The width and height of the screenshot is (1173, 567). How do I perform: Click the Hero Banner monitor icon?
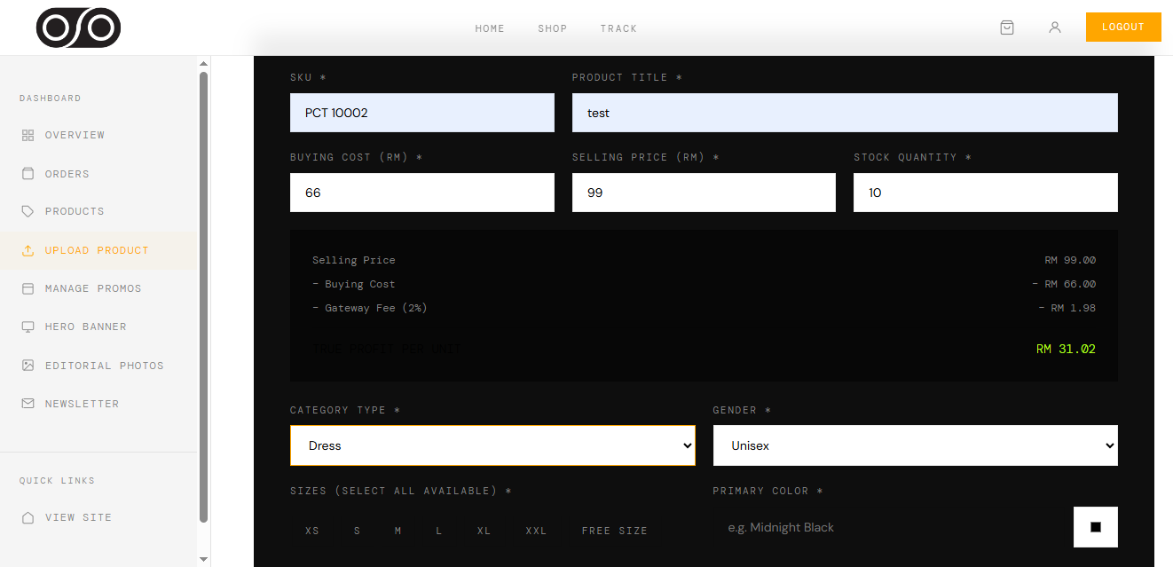(x=28, y=327)
